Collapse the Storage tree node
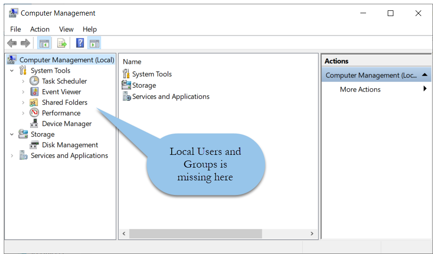433x254 pixels. pos(12,135)
